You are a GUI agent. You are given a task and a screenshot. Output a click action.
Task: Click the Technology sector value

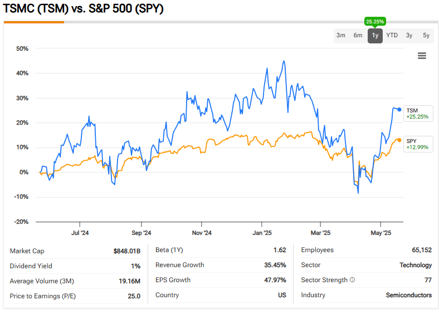tap(416, 265)
